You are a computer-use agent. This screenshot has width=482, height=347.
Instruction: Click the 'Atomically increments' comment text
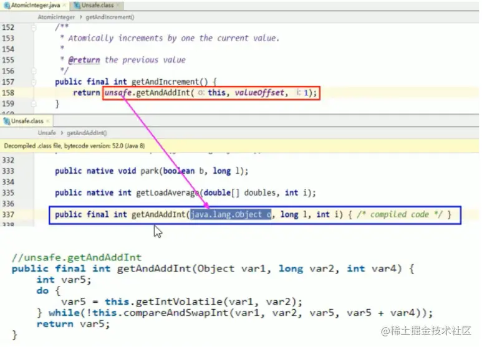point(115,38)
